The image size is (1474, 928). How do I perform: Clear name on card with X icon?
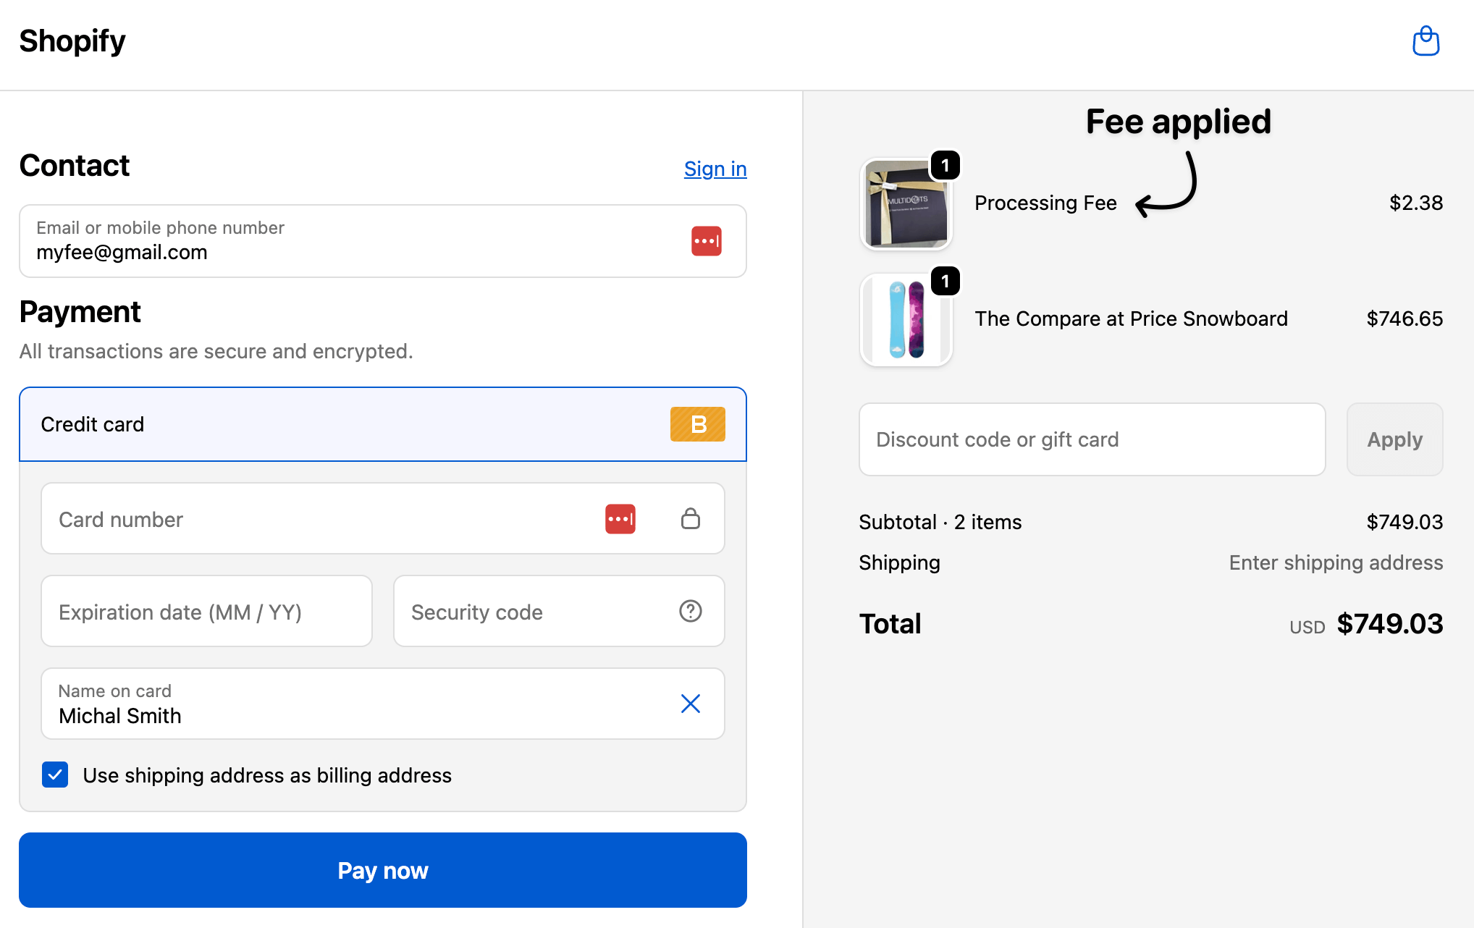tap(690, 704)
